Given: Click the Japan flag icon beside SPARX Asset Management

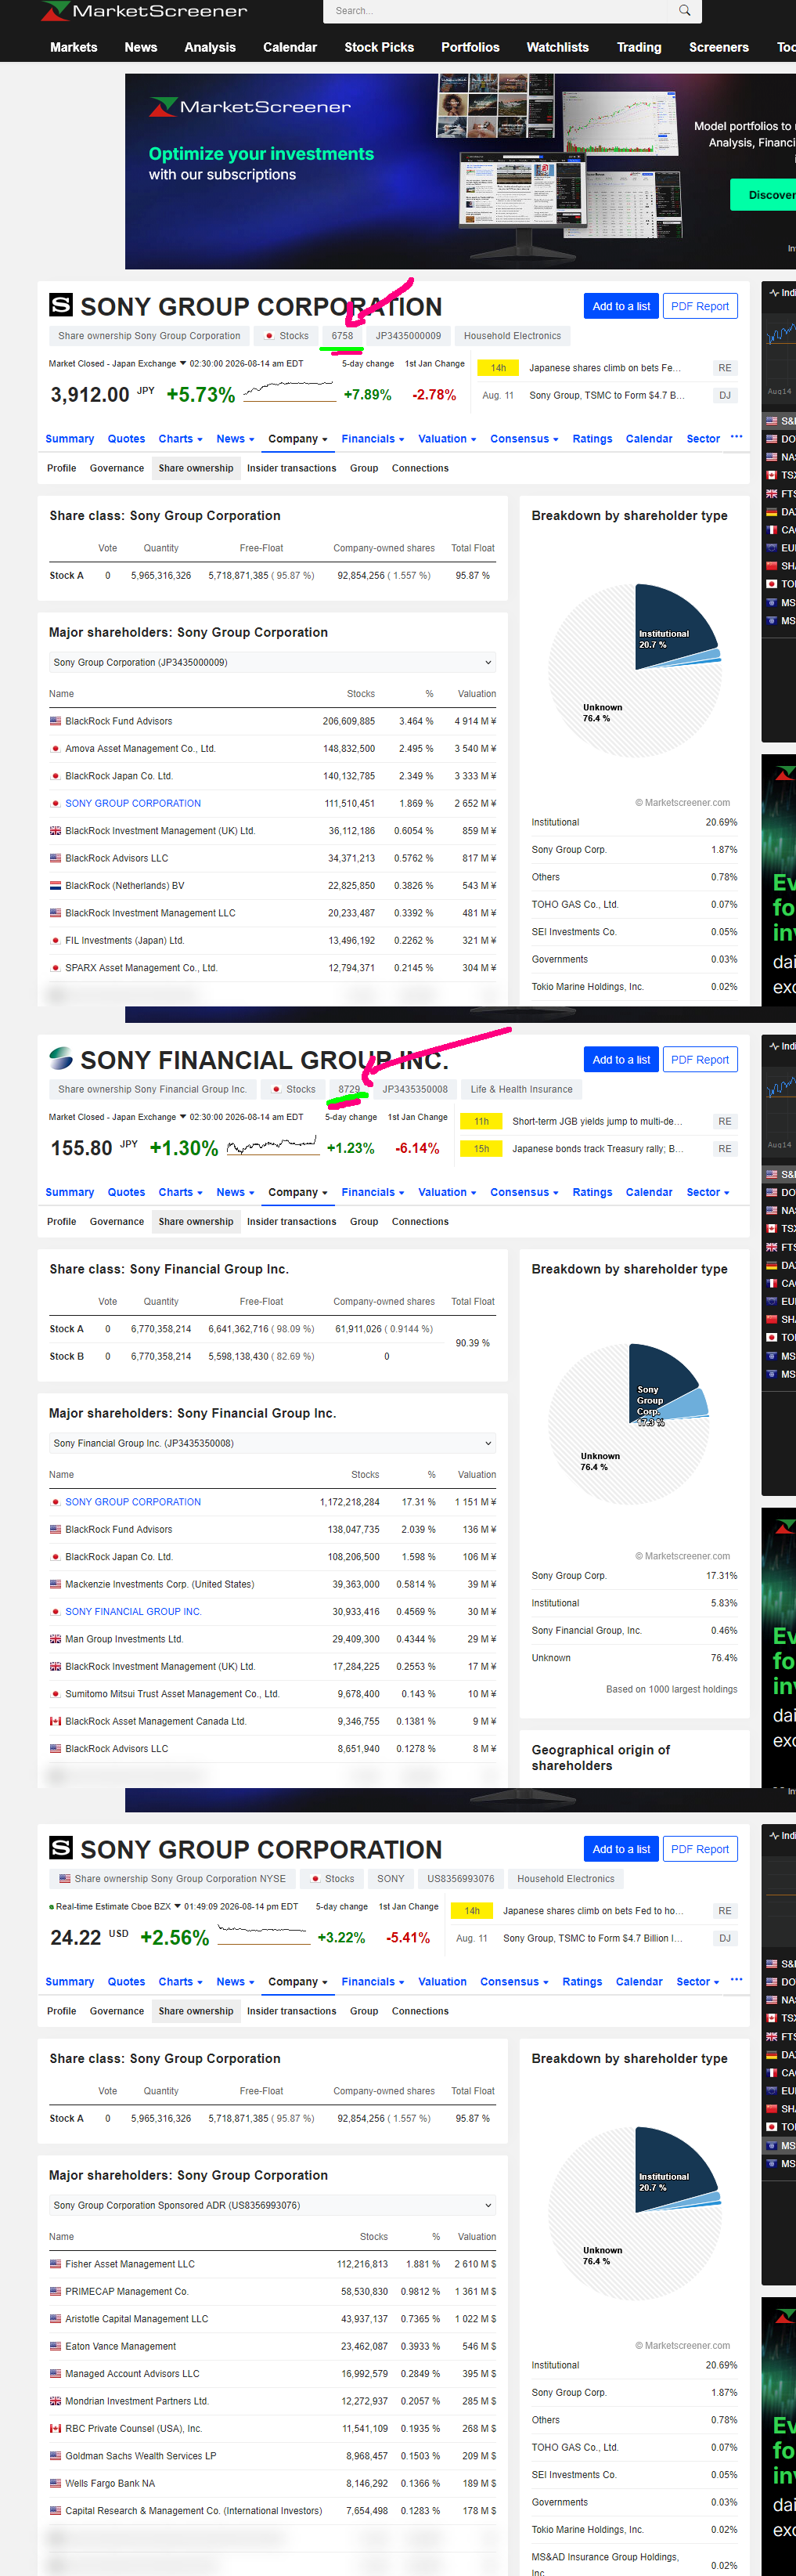Looking at the screenshot, I should (56, 968).
